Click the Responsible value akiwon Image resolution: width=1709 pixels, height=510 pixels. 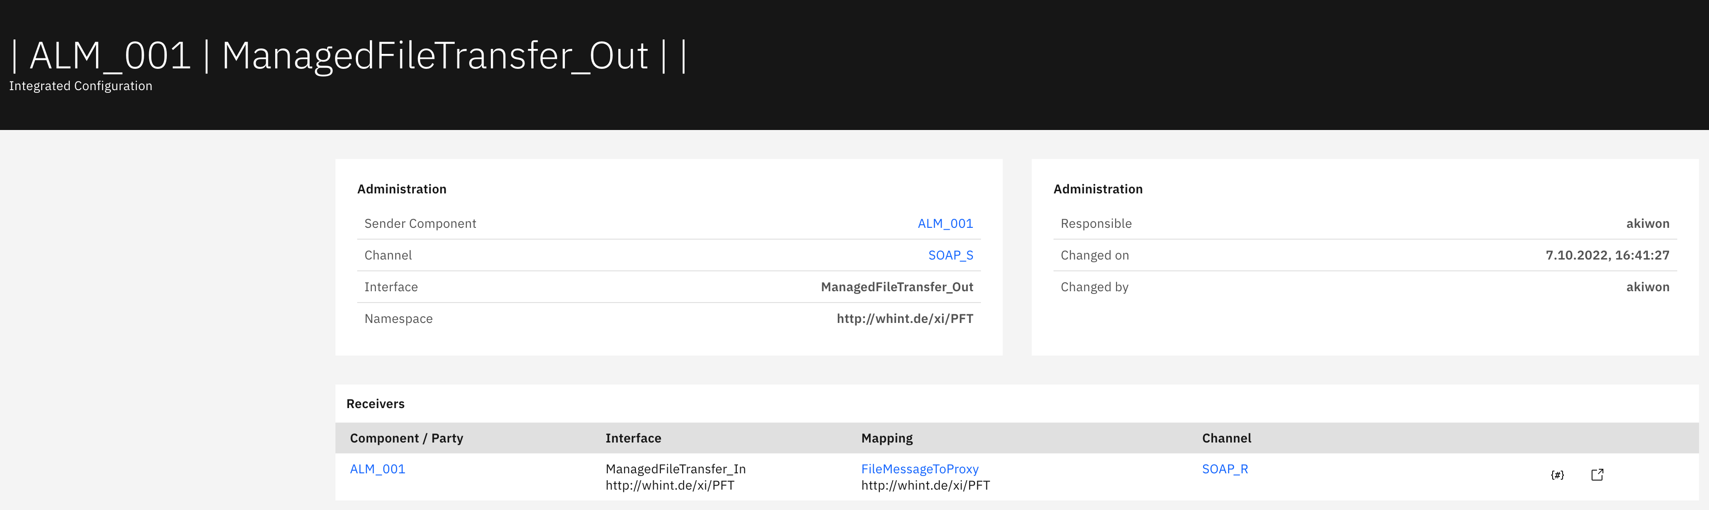click(x=1647, y=223)
